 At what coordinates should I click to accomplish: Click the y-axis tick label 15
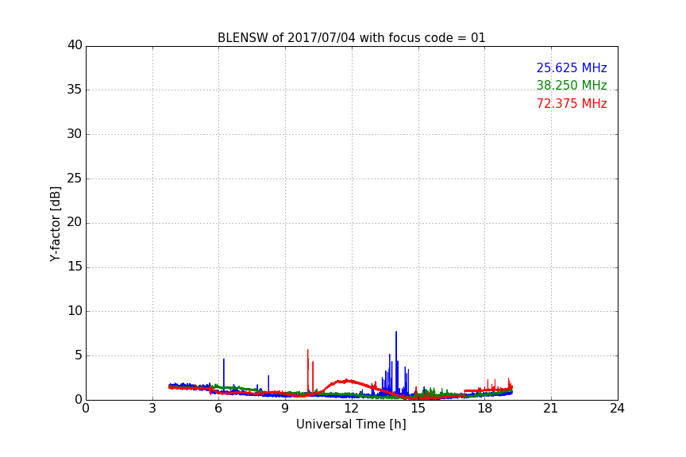click(75, 267)
